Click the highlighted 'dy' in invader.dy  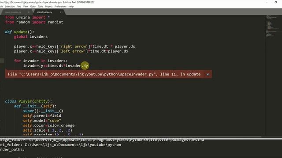point(85,66)
